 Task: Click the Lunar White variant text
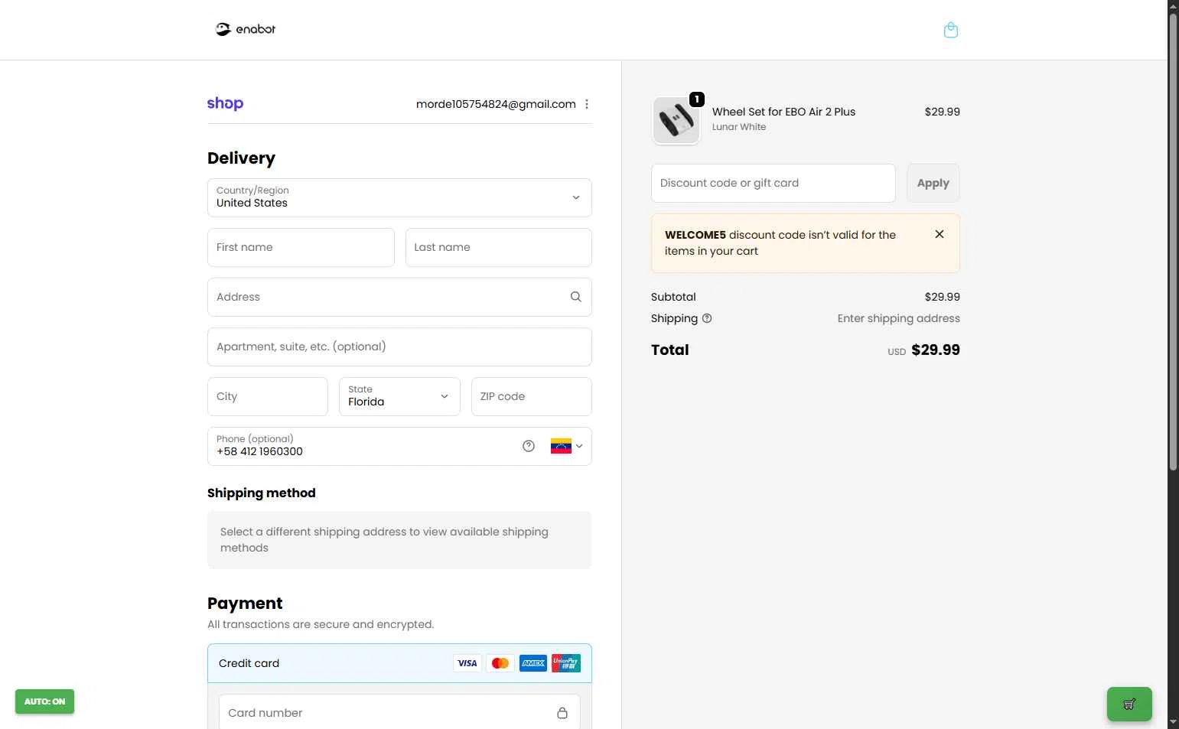tap(739, 127)
